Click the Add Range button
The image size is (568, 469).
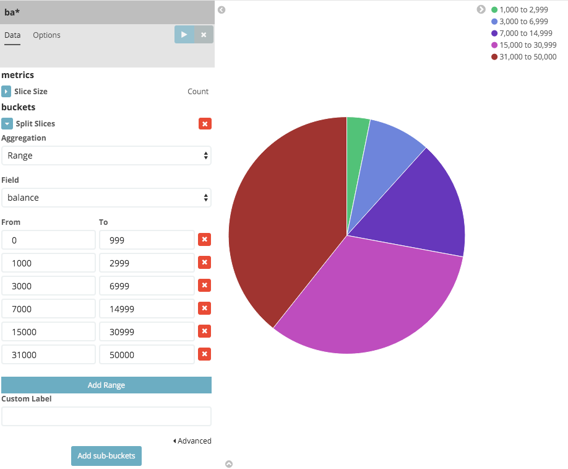pyautogui.click(x=106, y=385)
